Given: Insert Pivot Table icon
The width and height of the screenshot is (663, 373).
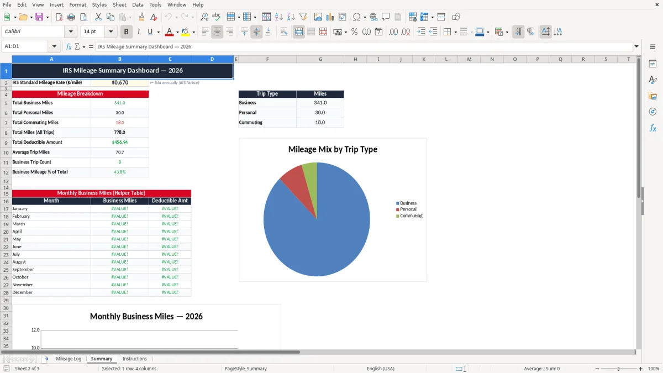Looking at the screenshot, I should pos(343,17).
